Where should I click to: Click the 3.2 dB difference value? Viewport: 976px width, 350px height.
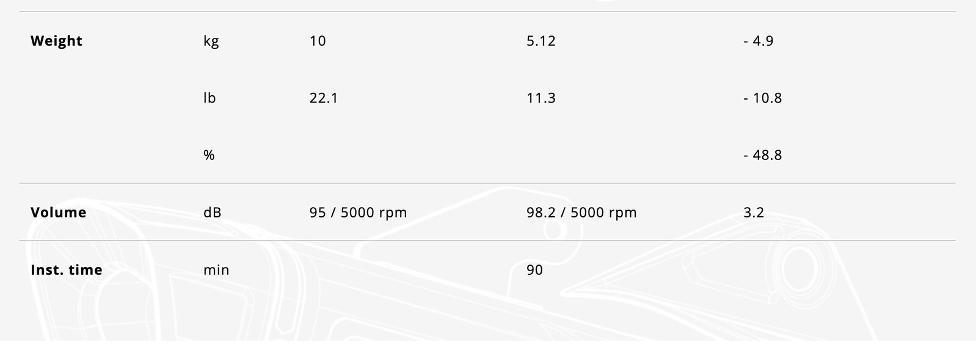(x=754, y=213)
